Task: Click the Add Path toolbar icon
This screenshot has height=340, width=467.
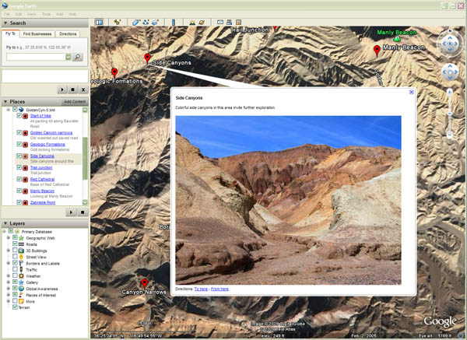Action: click(146, 23)
